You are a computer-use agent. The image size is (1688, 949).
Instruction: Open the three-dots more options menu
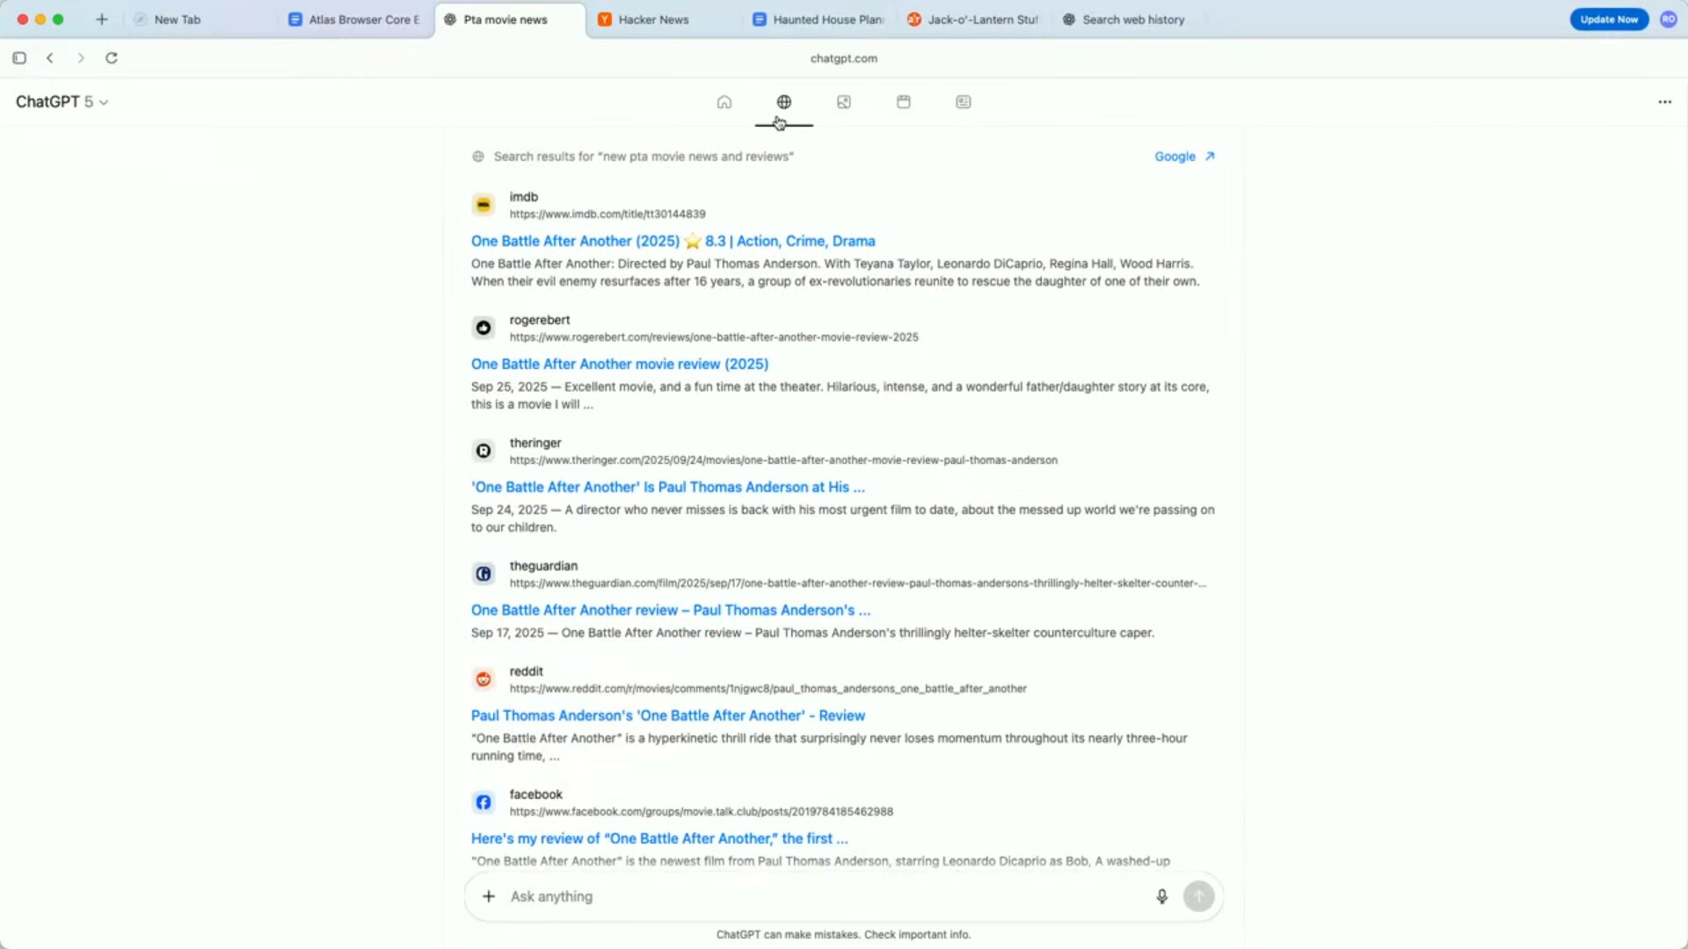(x=1664, y=102)
